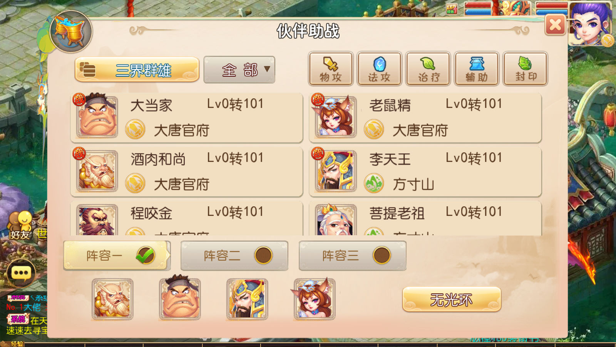Expand the 三界群雄 category list

pos(137,70)
